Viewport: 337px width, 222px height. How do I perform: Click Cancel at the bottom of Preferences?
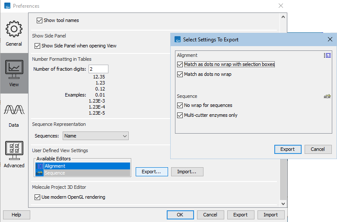tap(210, 215)
